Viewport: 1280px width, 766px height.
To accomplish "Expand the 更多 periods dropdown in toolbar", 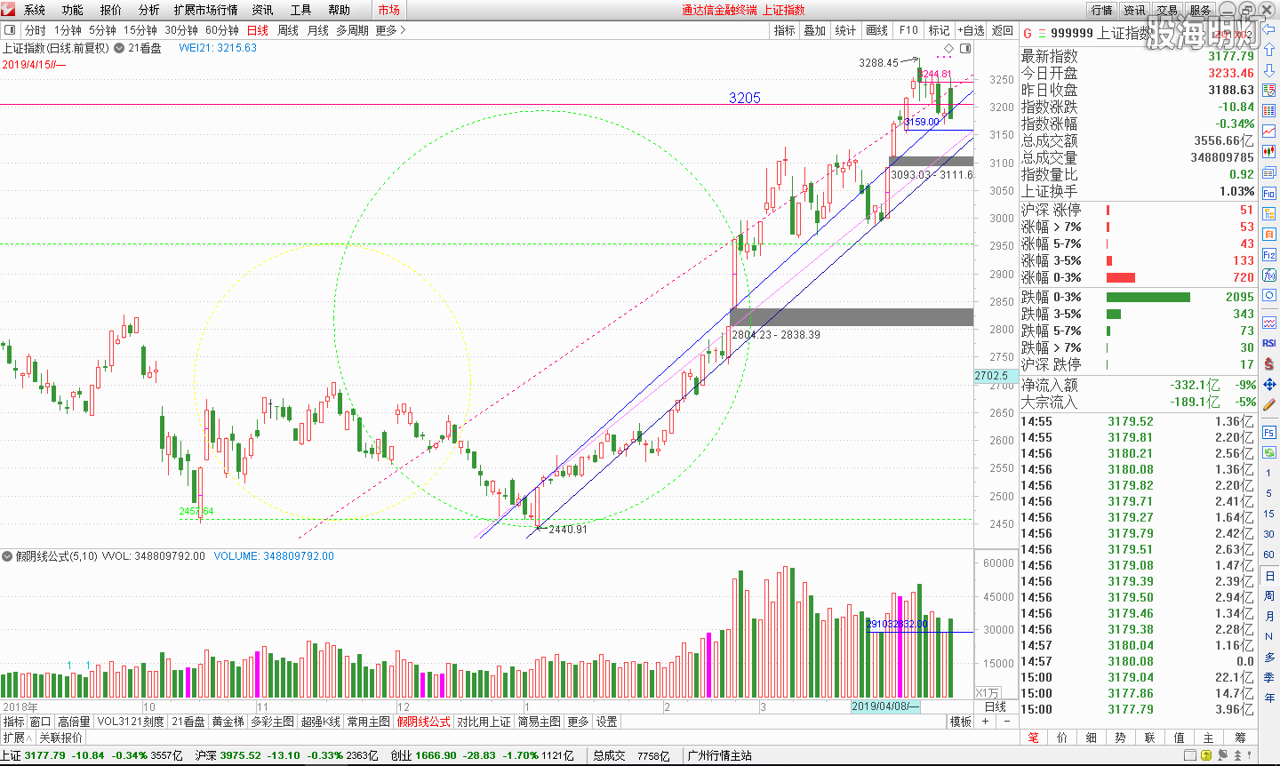I will (390, 30).
